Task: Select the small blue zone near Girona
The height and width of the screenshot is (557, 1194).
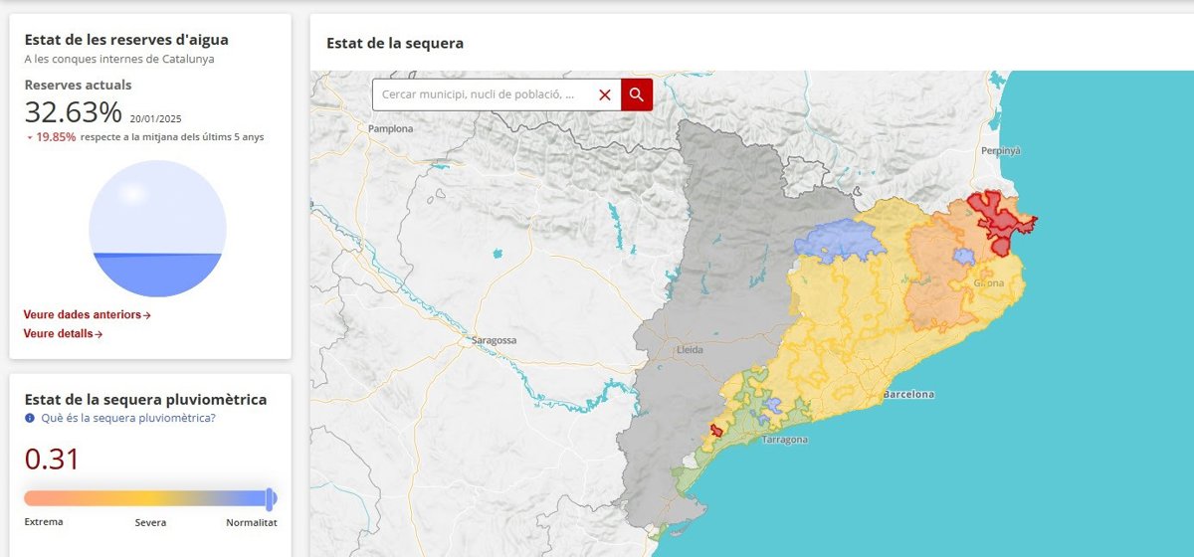Action: pyautogui.click(x=963, y=256)
